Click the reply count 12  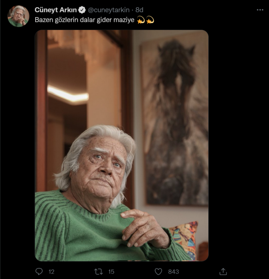pyautogui.click(x=51, y=271)
